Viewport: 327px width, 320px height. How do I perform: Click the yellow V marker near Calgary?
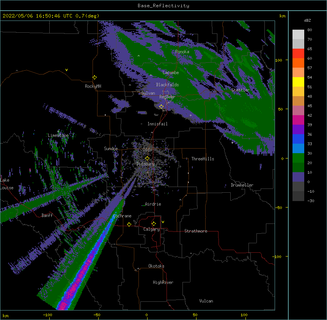click(x=163, y=222)
